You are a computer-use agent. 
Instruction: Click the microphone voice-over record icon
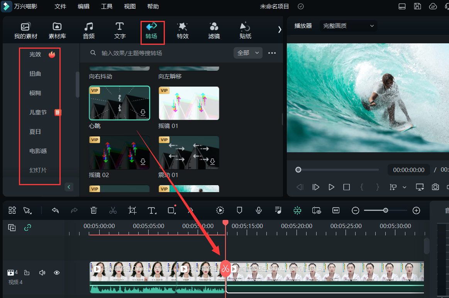click(x=259, y=210)
